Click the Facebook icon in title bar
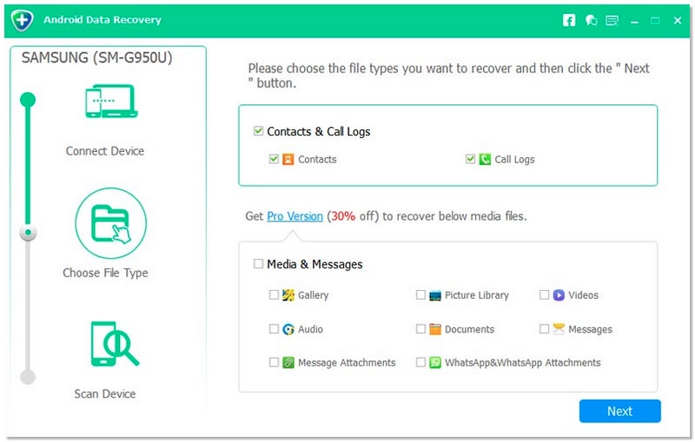 (569, 20)
